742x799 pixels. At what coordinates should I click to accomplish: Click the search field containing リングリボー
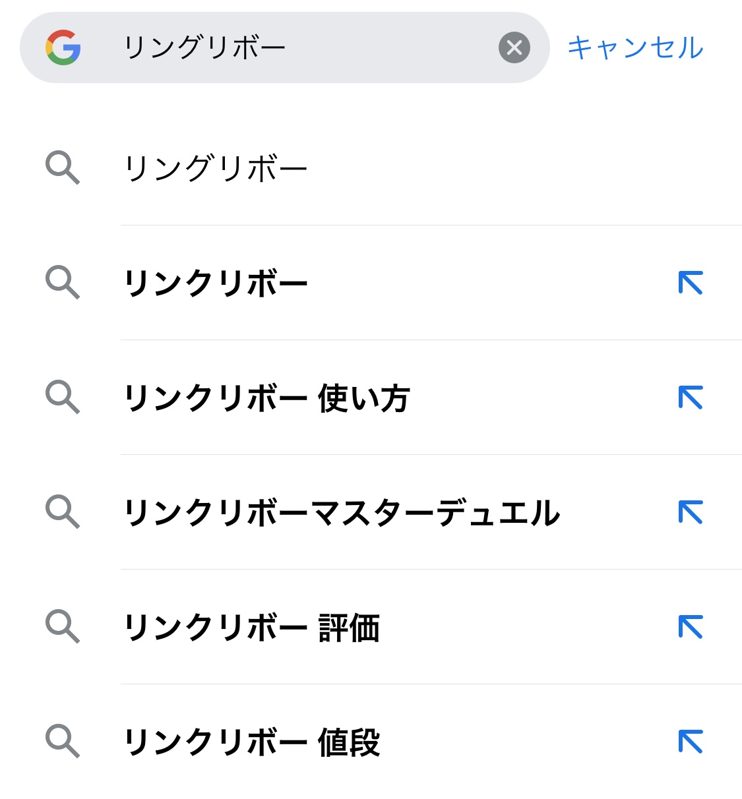[x=297, y=47]
